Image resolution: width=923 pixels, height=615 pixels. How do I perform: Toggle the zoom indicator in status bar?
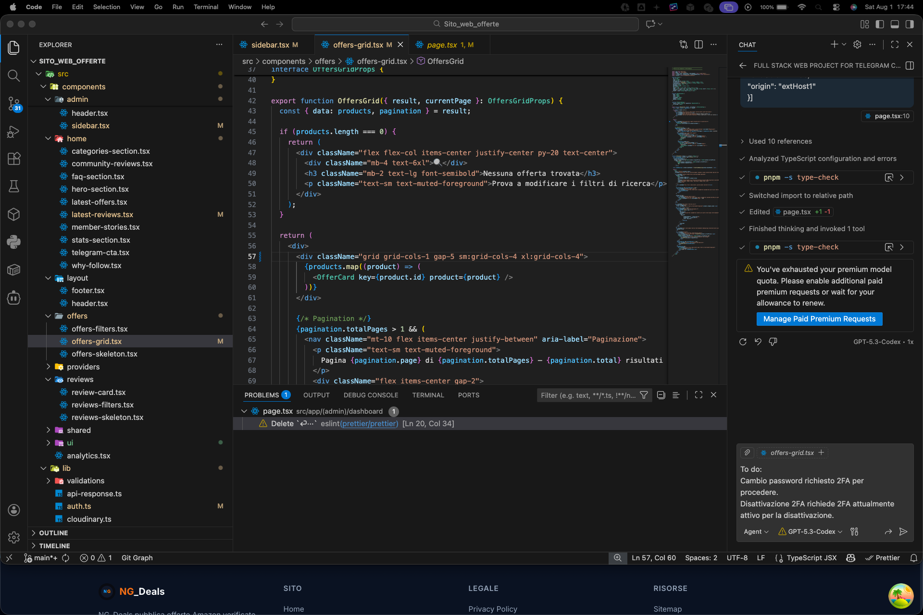coord(618,558)
